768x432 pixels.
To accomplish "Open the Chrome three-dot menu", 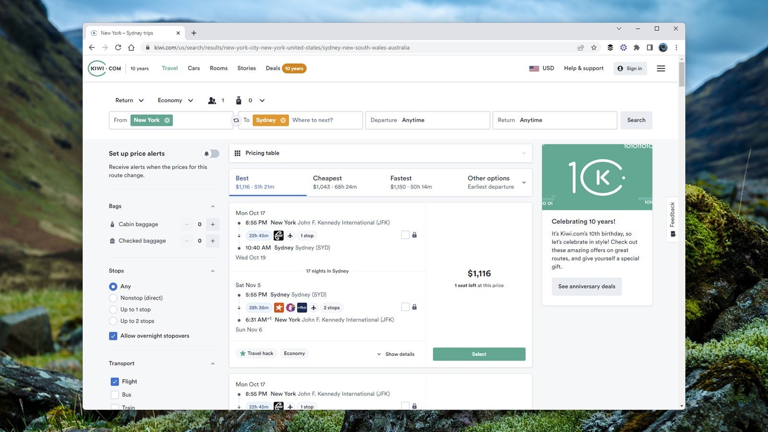I will pyautogui.click(x=676, y=48).
